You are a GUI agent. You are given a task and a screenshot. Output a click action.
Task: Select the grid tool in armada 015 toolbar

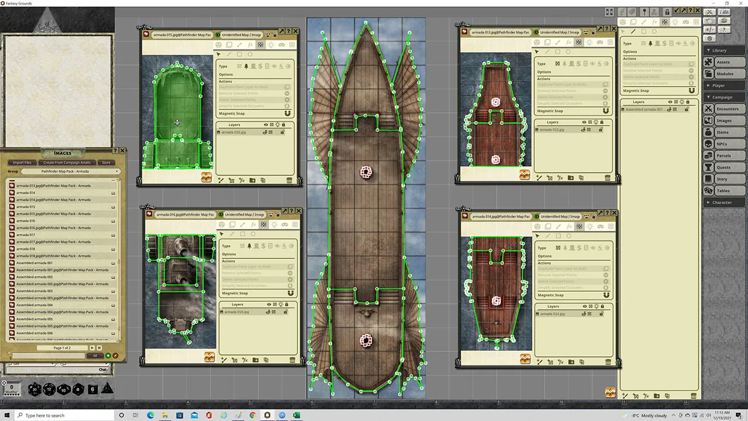(x=292, y=44)
